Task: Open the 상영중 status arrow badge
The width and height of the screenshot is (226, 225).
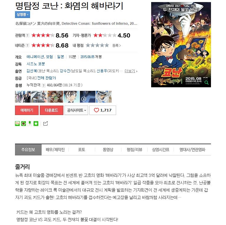Action: point(22,14)
